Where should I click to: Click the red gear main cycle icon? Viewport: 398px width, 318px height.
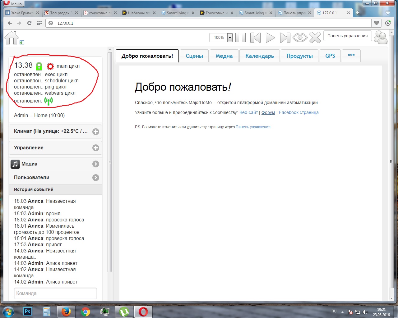[x=50, y=66]
